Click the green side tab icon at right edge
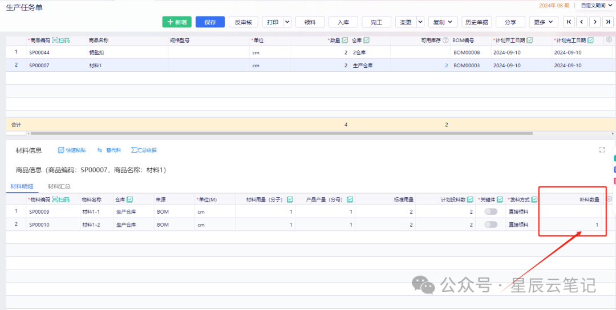This screenshot has height=310, width=616. pyautogui.click(x=614, y=158)
